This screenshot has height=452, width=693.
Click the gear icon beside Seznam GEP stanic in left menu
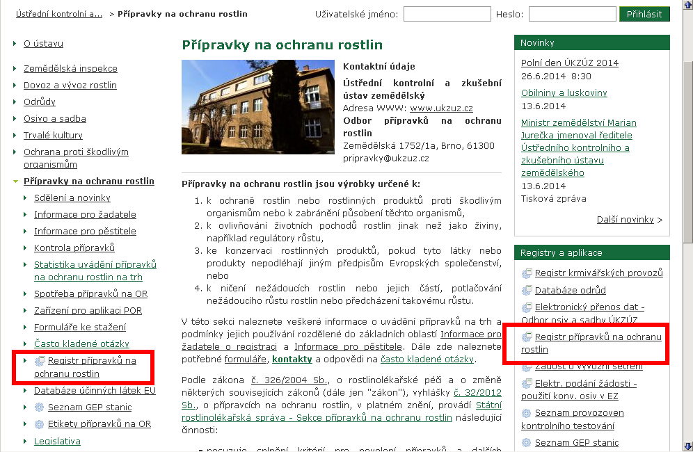(x=40, y=407)
